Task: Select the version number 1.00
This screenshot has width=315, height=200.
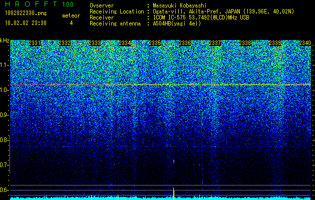Action: tap(68, 4)
